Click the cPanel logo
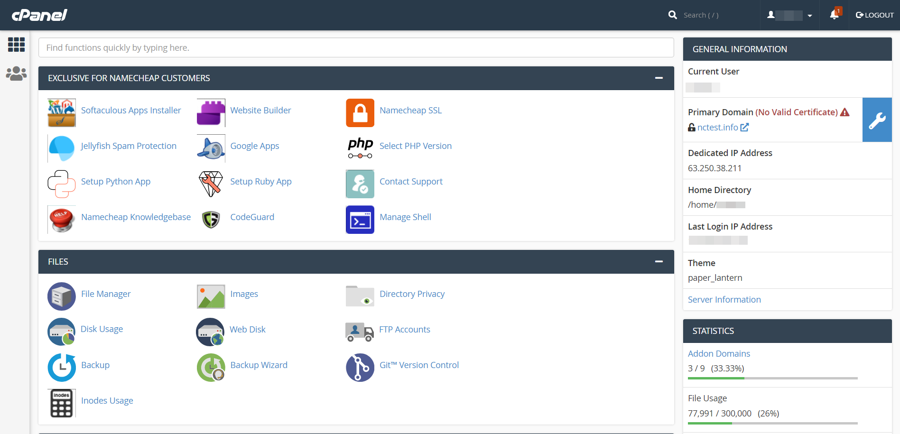The image size is (900, 434). point(39,15)
